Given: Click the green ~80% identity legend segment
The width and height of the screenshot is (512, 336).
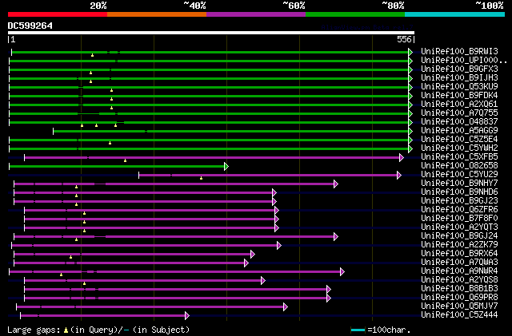Looking at the screenshot, I should (355, 14).
